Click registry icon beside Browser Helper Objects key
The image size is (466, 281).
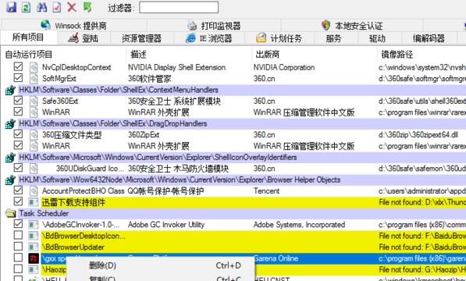point(10,180)
